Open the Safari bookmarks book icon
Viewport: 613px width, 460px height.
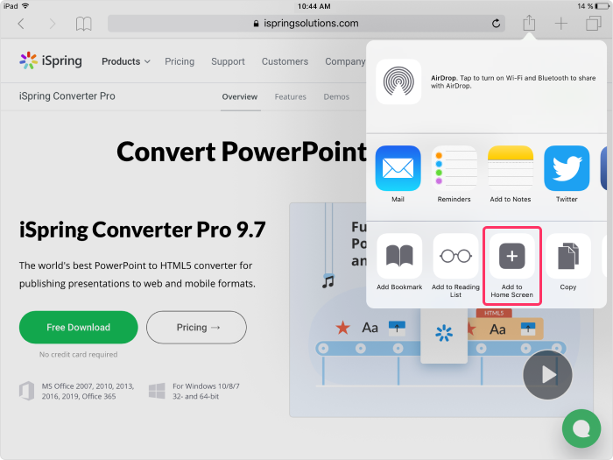coord(84,24)
